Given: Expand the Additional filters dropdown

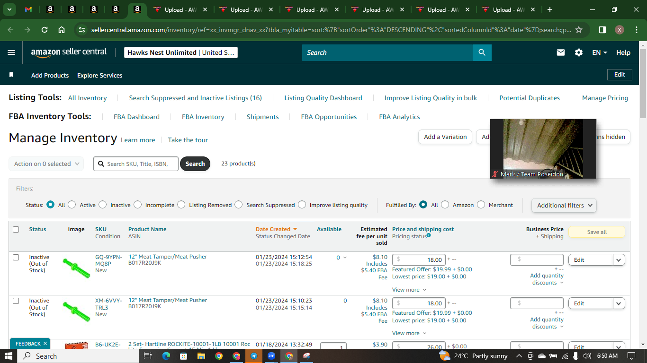Looking at the screenshot, I should click(564, 205).
